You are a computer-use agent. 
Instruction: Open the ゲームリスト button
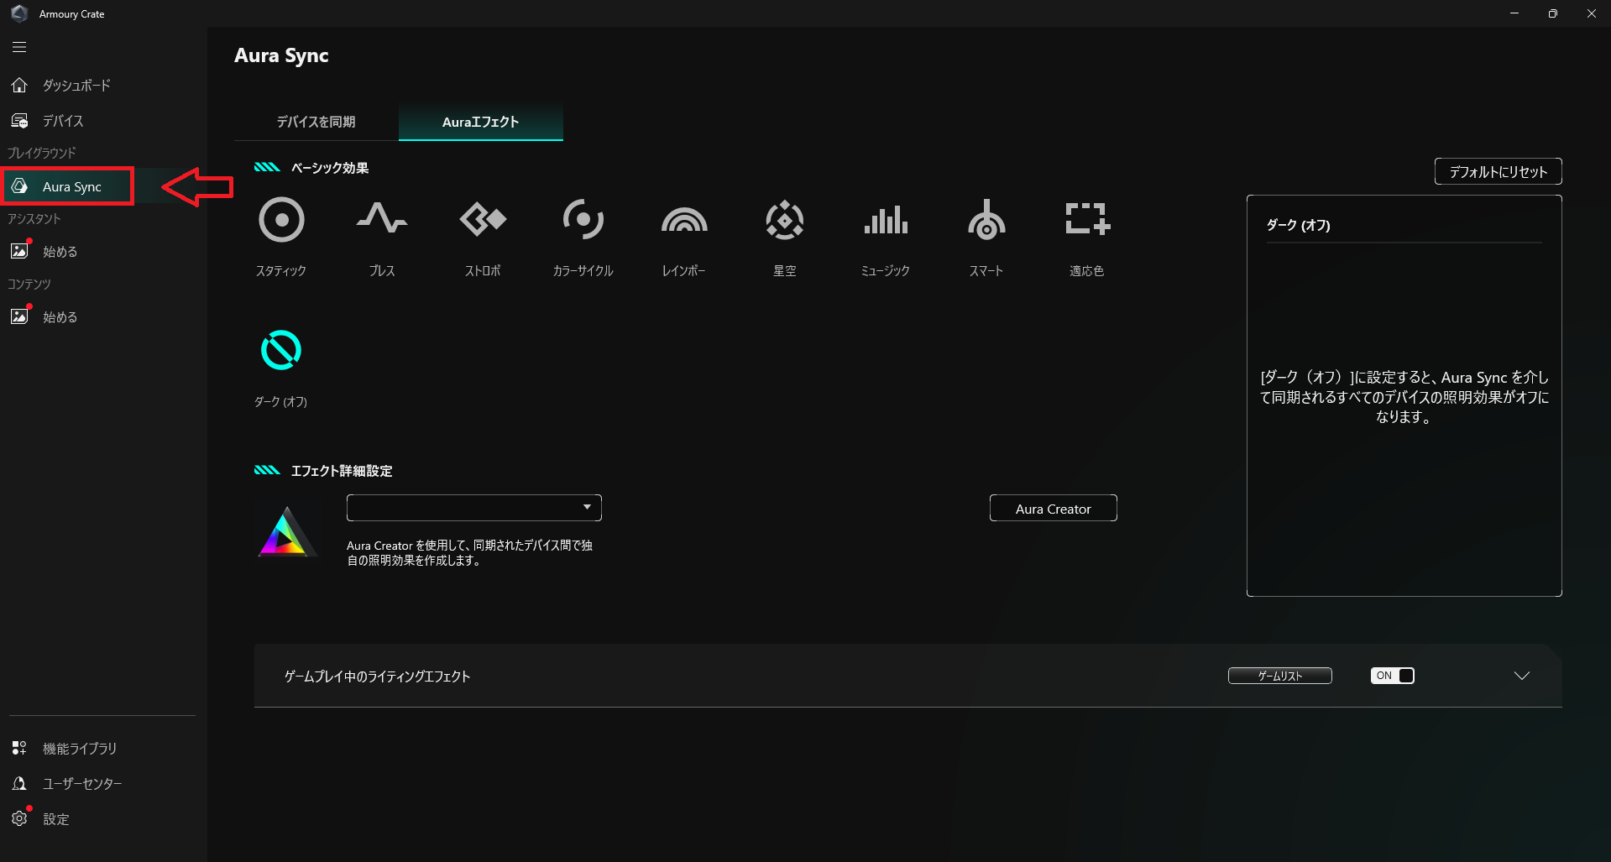click(1279, 676)
